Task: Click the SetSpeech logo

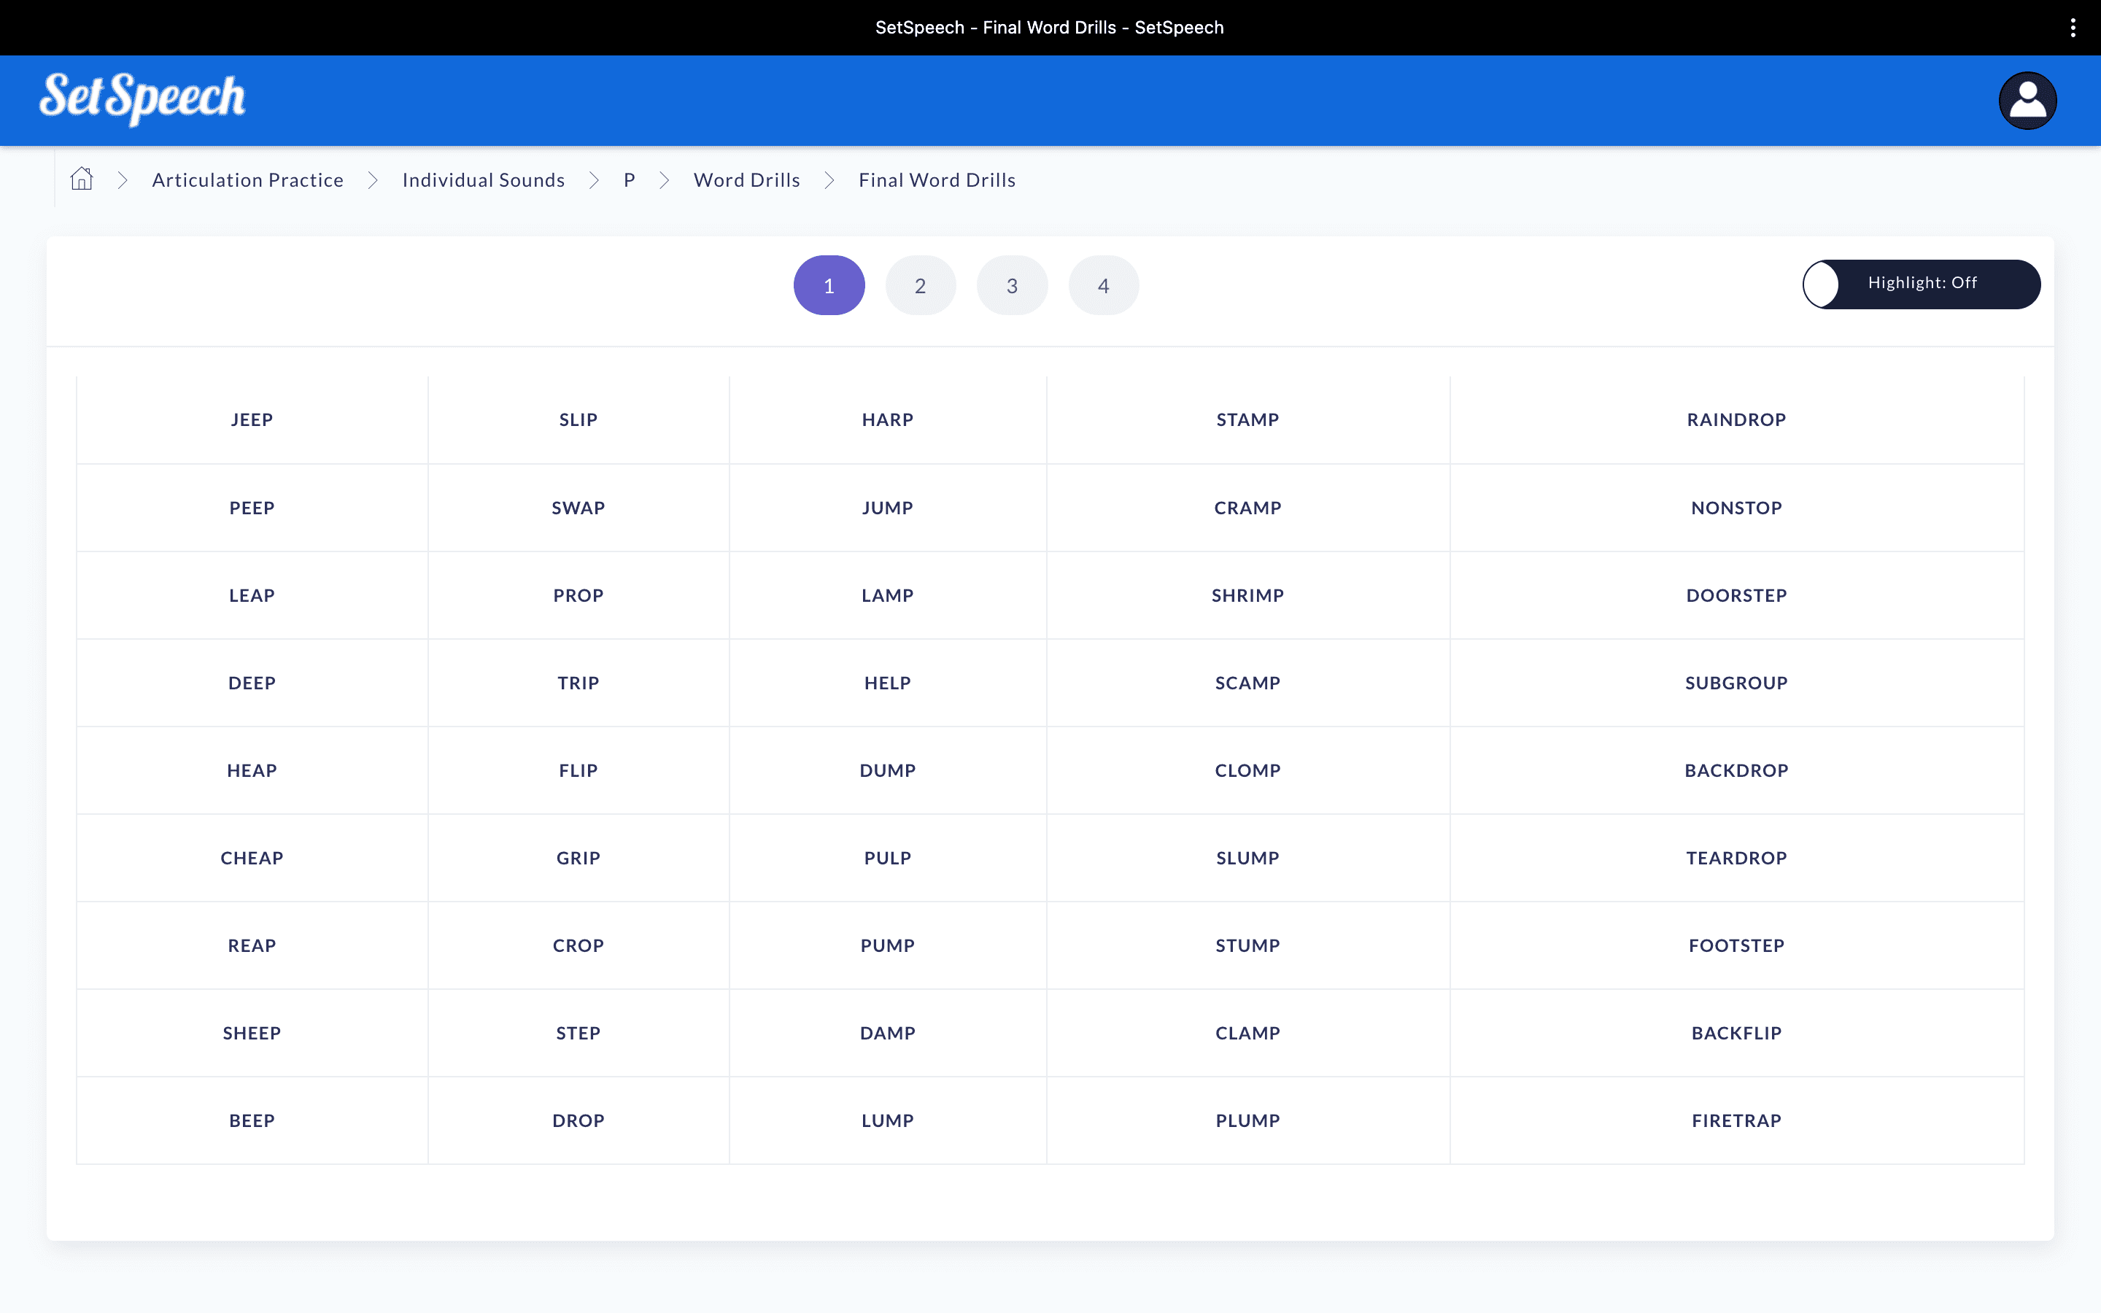Action: [x=142, y=98]
